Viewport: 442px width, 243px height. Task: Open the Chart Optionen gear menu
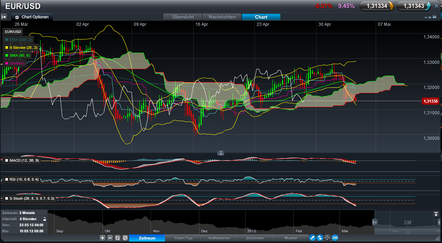[32, 17]
